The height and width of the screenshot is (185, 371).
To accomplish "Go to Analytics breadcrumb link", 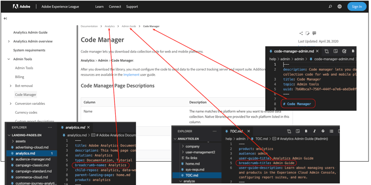I will tap(109, 26).
